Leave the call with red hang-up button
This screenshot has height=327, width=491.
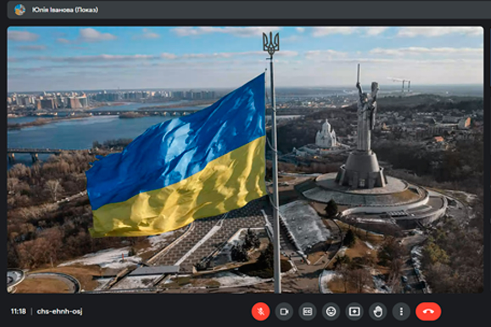pos(428,311)
